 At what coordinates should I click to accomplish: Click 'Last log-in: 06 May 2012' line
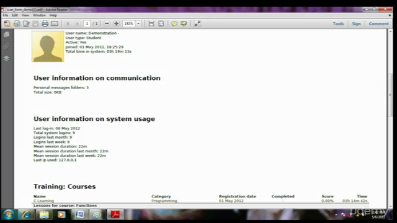[x=56, y=128]
